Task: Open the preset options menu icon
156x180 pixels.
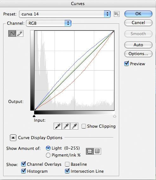Action: pos(117,14)
